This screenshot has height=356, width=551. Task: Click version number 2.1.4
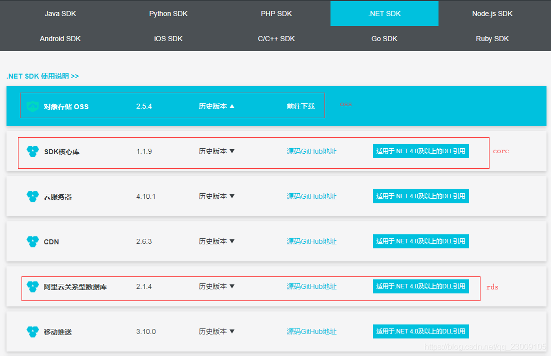tap(144, 286)
